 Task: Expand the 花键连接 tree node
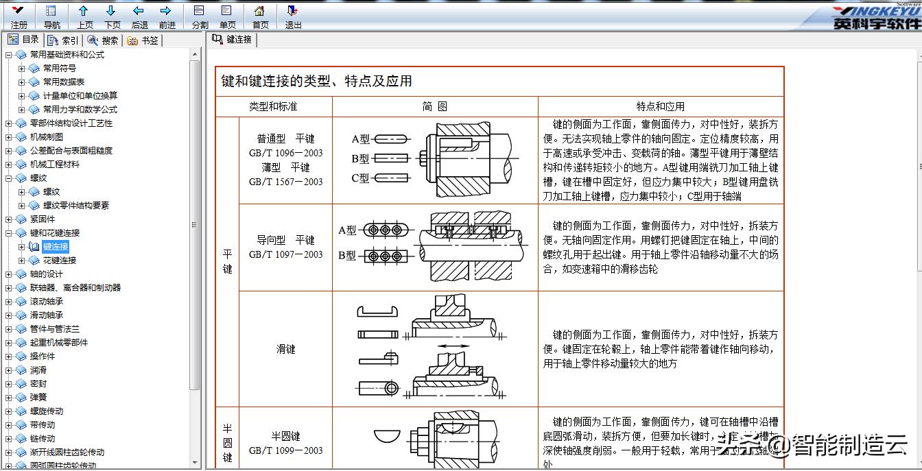[x=21, y=261]
